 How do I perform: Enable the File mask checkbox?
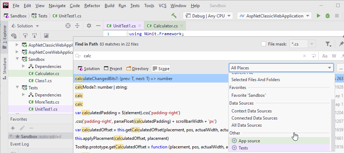click(264, 44)
